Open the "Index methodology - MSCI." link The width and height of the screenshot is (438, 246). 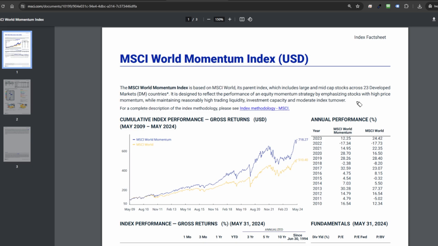(x=264, y=108)
